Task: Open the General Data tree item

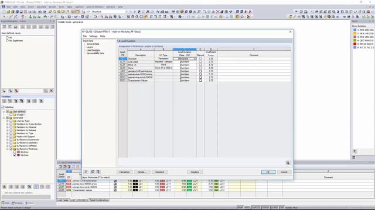Action: tap(93, 44)
